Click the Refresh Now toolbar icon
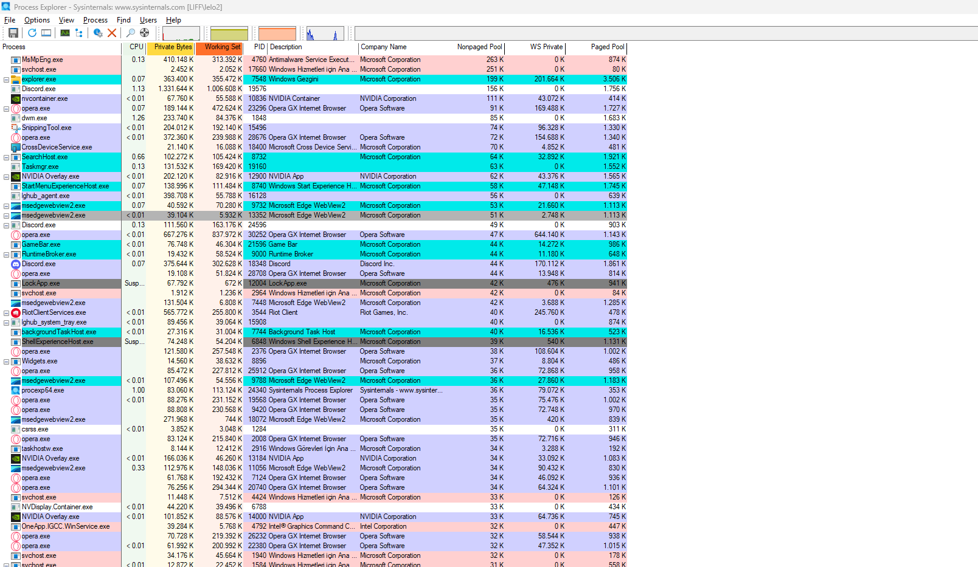 point(32,33)
